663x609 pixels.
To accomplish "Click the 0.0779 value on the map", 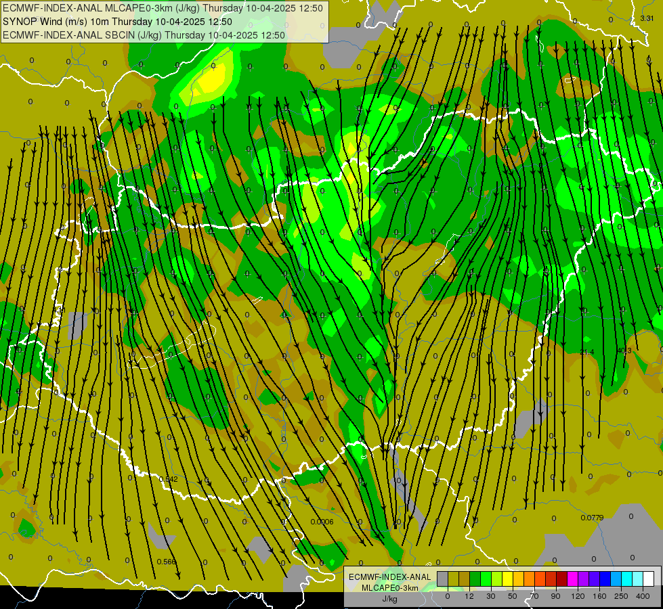I will pyautogui.click(x=592, y=518).
